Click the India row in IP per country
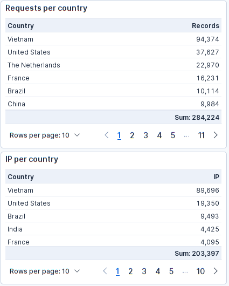The width and height of the screenshot is (229, 286). click(113, 229)
